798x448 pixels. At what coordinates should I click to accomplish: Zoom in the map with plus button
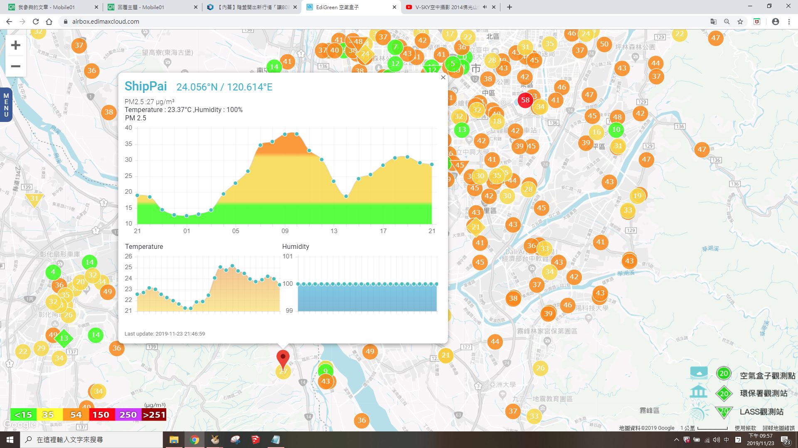(x=15, y=45)
